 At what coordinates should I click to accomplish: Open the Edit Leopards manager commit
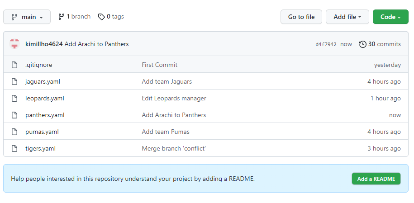click(x=174, y=99)
